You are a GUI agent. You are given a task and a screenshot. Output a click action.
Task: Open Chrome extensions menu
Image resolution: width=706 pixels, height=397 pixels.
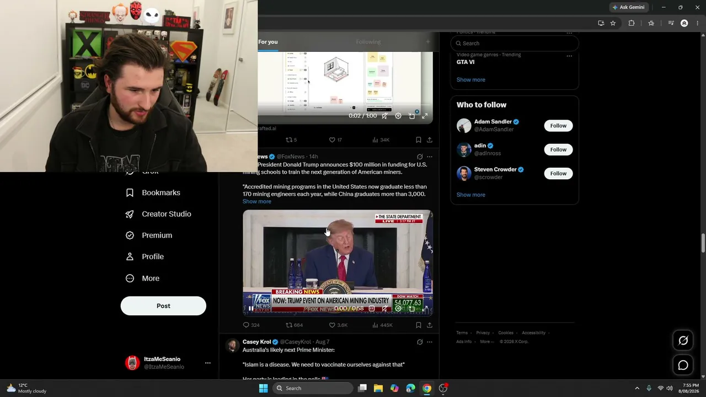pos(632,23)
